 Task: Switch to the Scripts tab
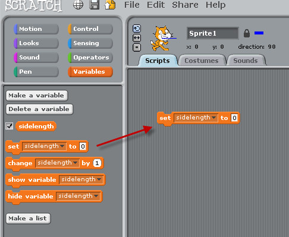(x=158, y=61)
